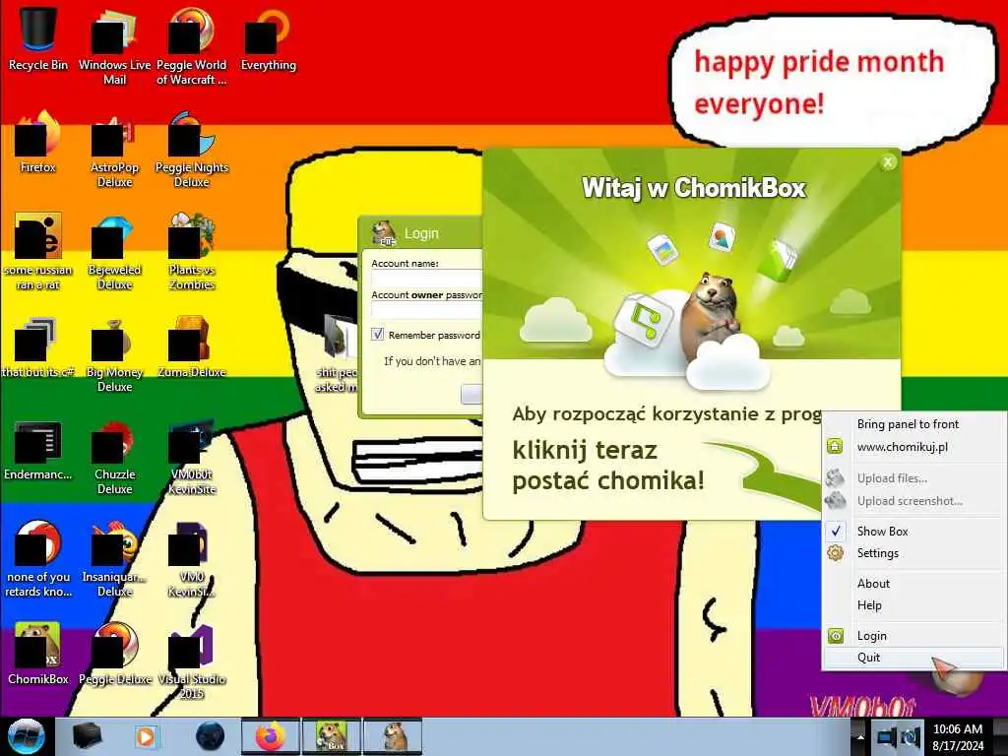Select the Plants vs Zombies desktop icon
1008x756 pixels.
pos(192,252)
